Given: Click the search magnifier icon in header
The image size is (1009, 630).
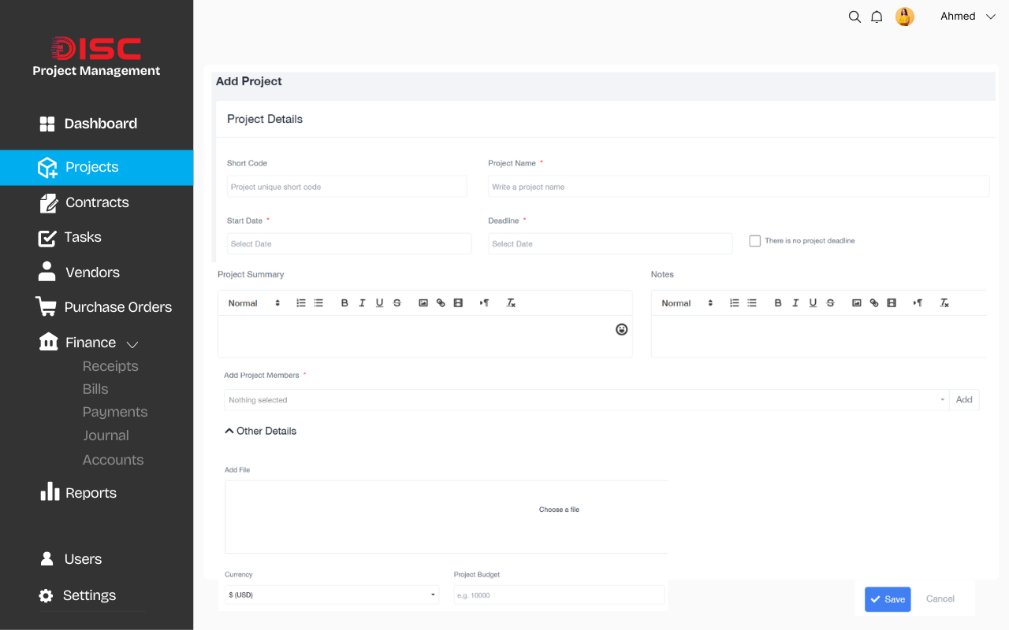Looking at the screenshot, I should 854,17.
